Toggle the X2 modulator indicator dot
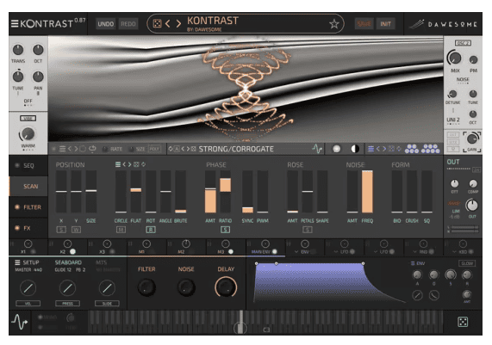 click(x=72, y=251)
